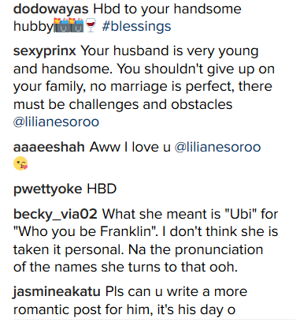Viewport: 300px width, 326px height.
Task: Click the HBD comment text
Action: pyautogui.click(x=102, y=189)
